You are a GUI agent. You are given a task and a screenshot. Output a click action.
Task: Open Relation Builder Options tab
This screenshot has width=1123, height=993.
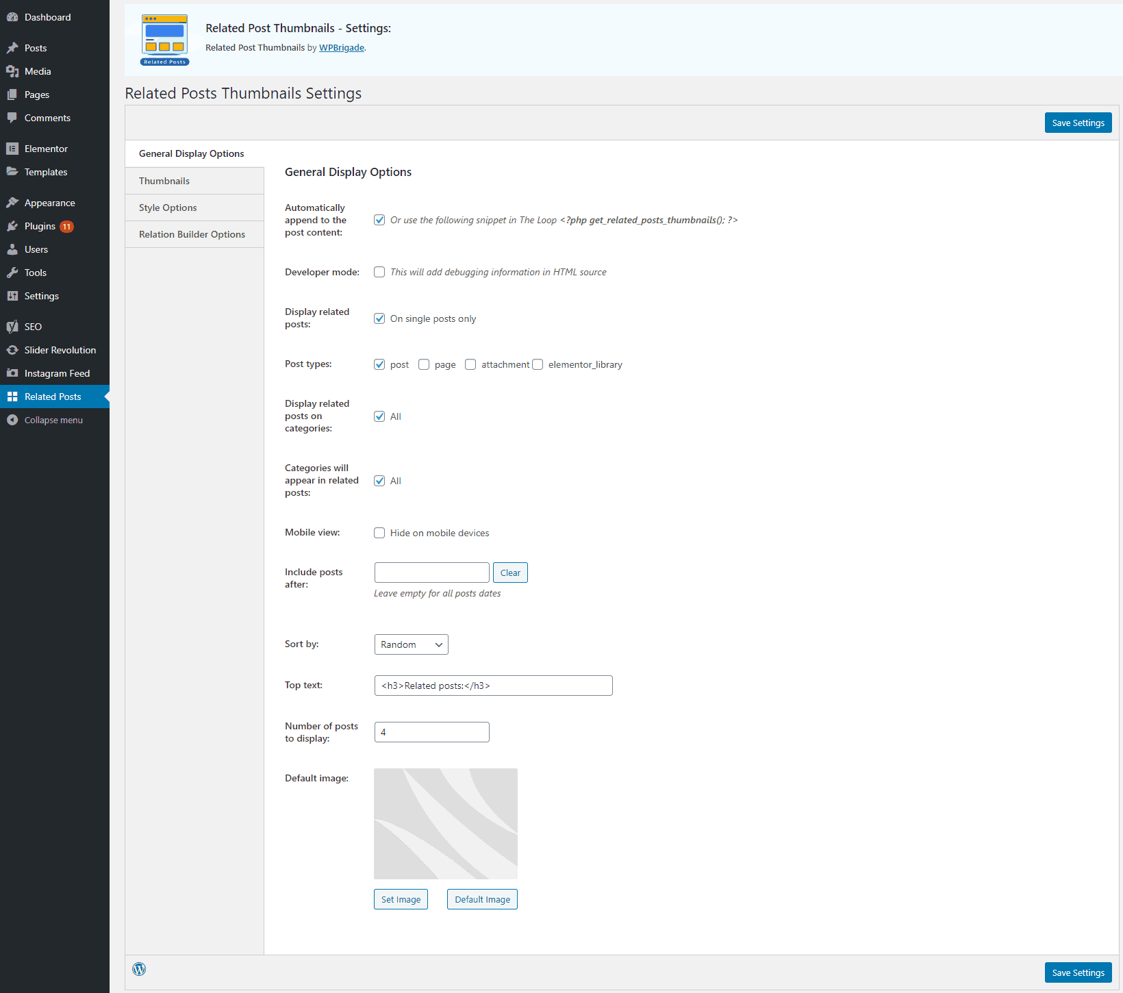[x=194, y=234]
